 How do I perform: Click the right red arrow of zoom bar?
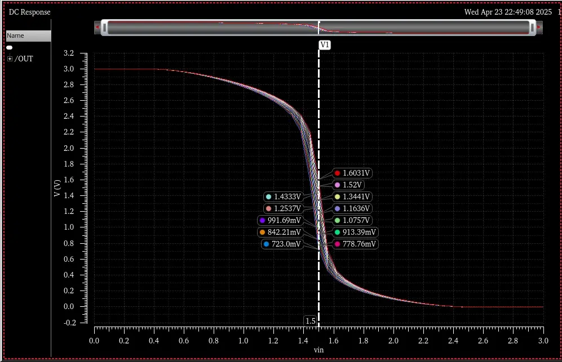click(x=539, y=27)
